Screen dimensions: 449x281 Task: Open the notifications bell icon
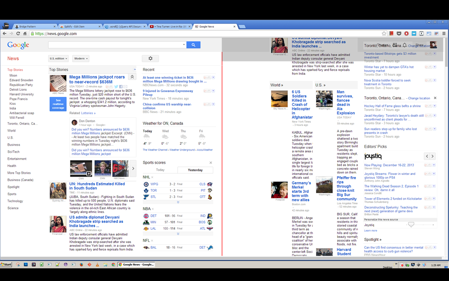pos(405,45)
